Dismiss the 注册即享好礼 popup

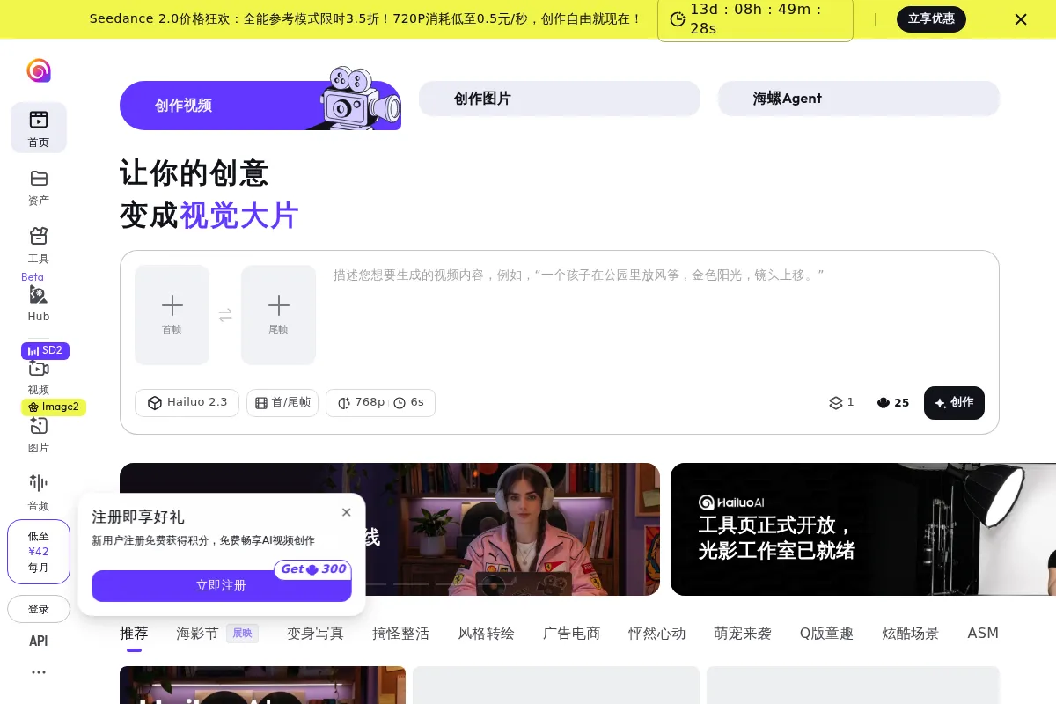coord(346,512)
